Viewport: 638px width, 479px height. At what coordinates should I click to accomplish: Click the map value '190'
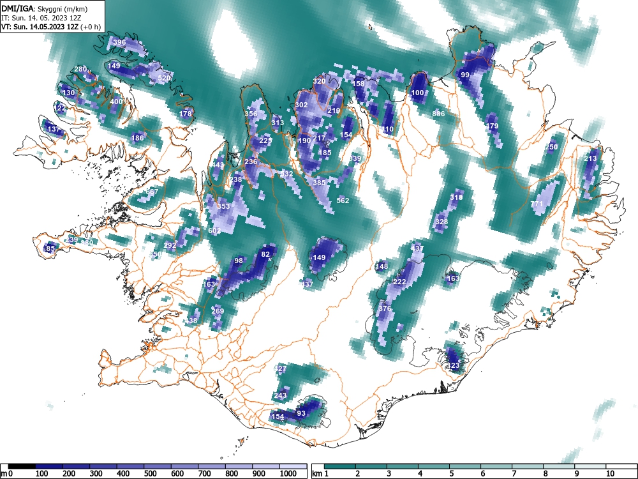click(x=305, y=141)
